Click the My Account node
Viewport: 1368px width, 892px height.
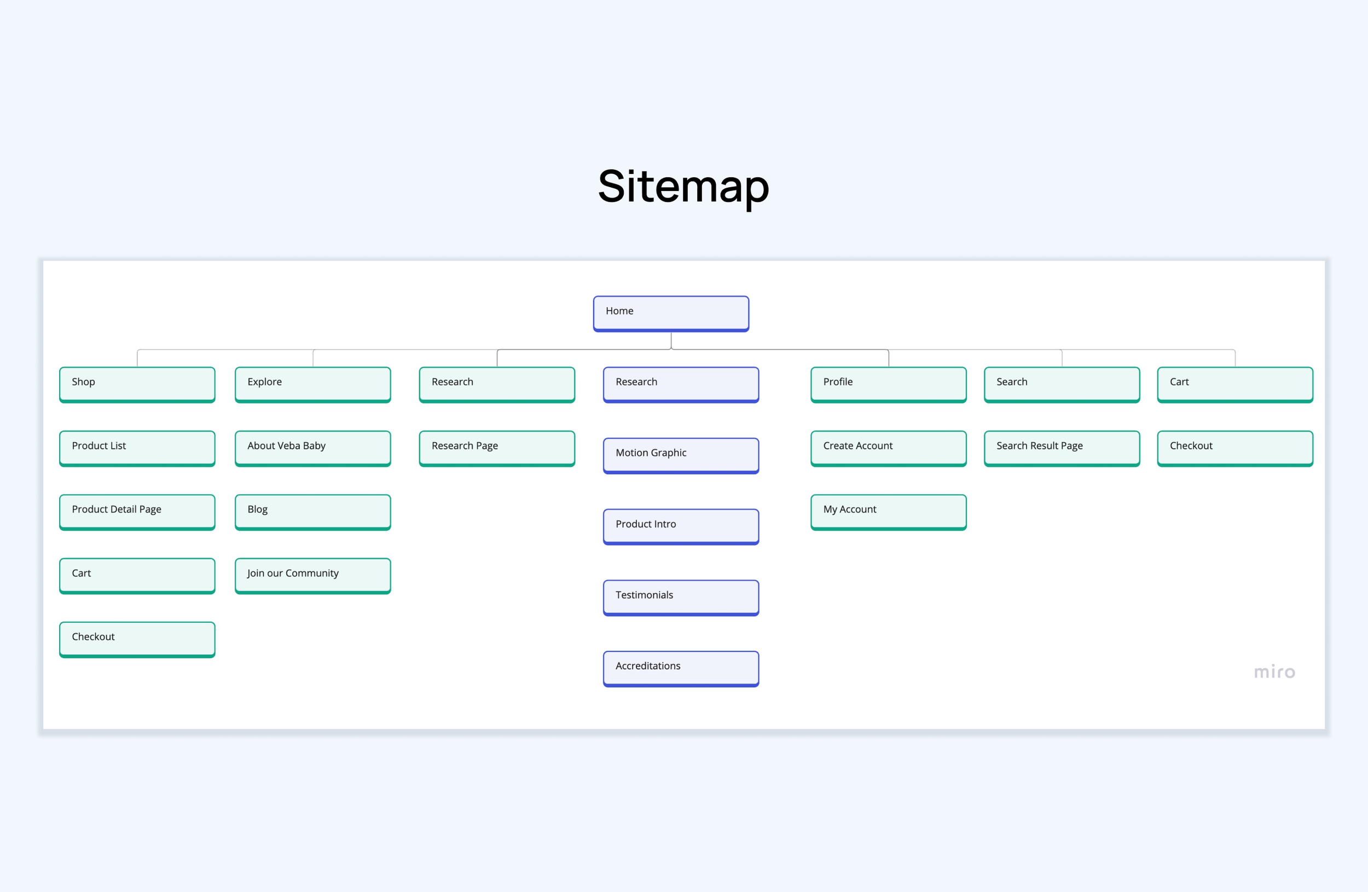coord(889,512)
